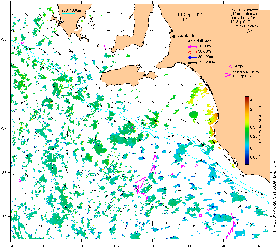Click the '10-30m' depth label
This screenshot has height=249, width=277.
204,46
